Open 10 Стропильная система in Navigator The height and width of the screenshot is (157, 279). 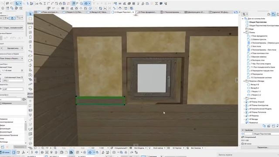pyautogui.click(x=261, y=78)
